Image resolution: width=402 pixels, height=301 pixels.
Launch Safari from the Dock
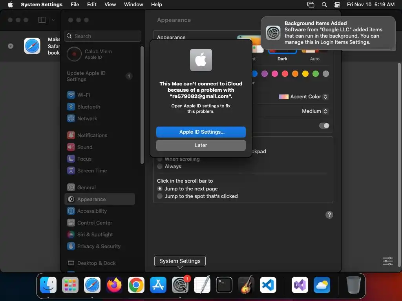(x=92, y=285)
